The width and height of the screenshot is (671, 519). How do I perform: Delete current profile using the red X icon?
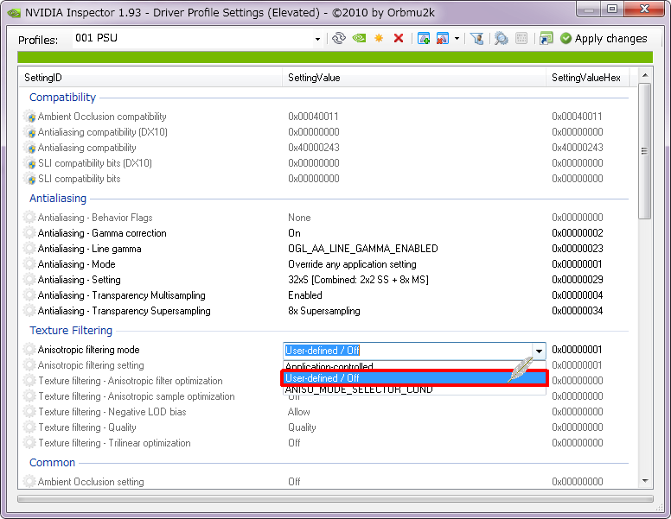399,39
